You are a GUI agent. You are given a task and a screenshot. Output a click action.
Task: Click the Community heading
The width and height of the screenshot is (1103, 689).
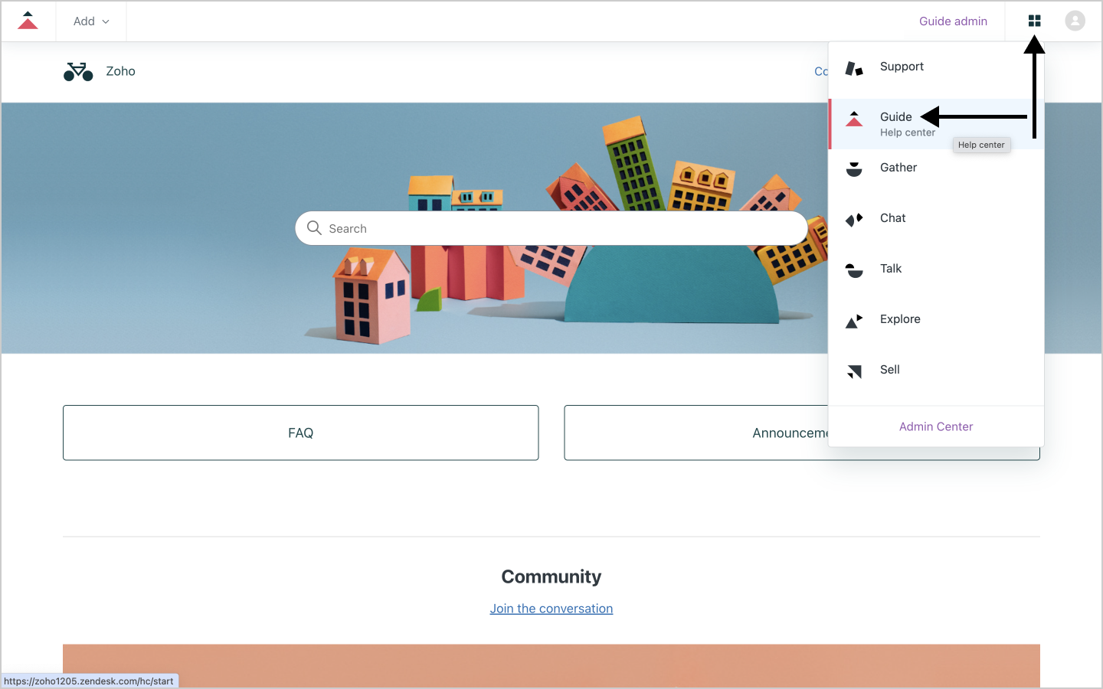(x=551, y=576)
